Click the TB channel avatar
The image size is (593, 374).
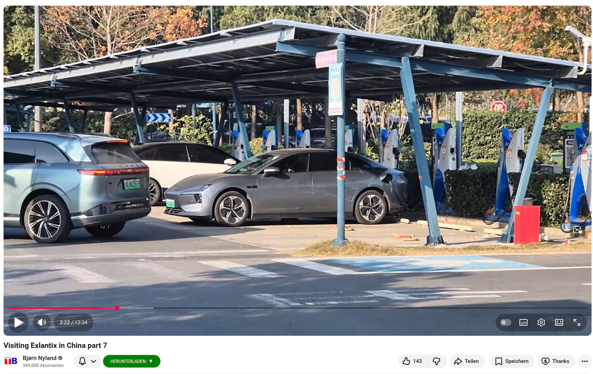pyautogui.click(x=11, y=361)
